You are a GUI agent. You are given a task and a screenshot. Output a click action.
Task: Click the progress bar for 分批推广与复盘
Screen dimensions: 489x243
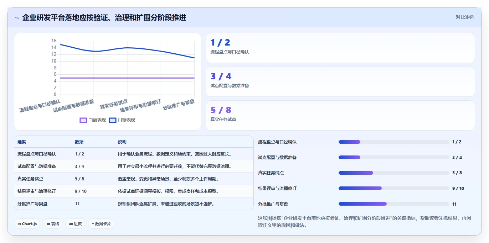pyautogui.click(x=394, y=204)
